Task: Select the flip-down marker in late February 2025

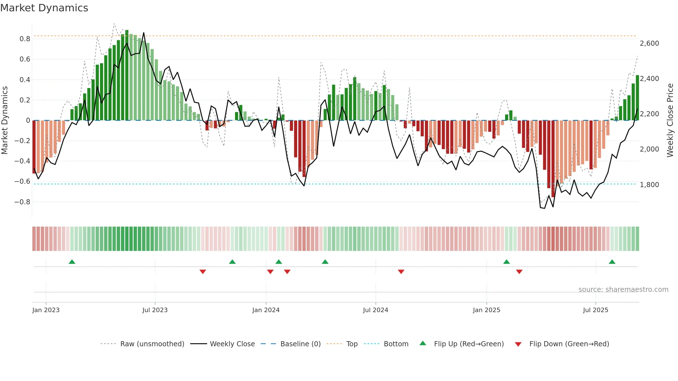Action: coord(519,271)
